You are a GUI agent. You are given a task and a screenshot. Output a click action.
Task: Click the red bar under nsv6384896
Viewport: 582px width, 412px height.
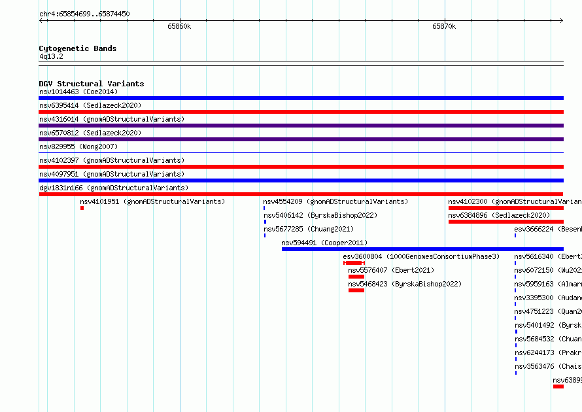tap(506, 222)
